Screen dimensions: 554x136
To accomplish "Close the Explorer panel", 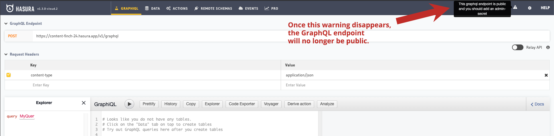I will 84,103.
